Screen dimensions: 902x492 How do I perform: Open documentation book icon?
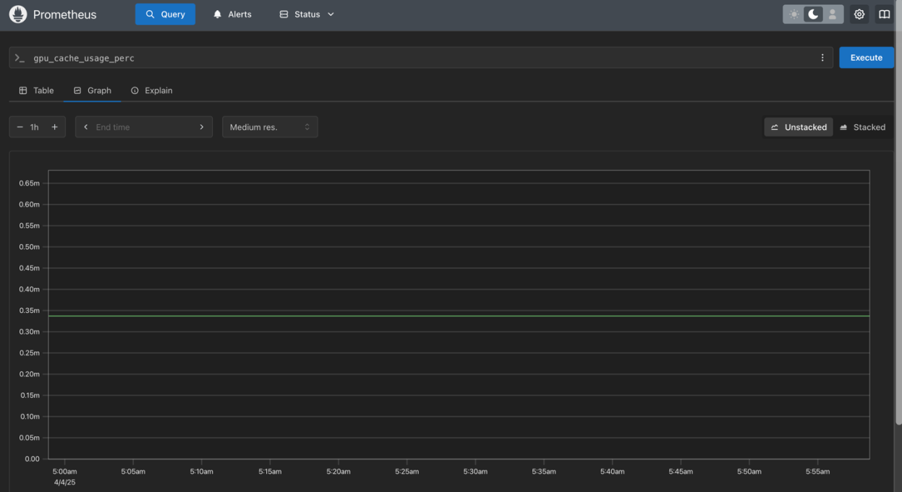pos(884,14)
